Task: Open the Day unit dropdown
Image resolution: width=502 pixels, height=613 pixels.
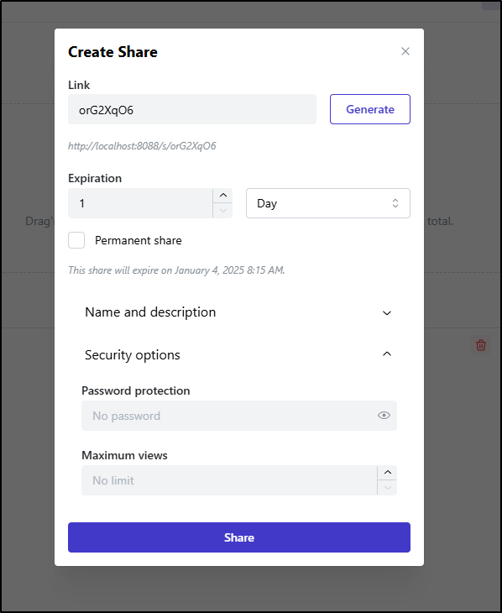Action: [328, 203]
